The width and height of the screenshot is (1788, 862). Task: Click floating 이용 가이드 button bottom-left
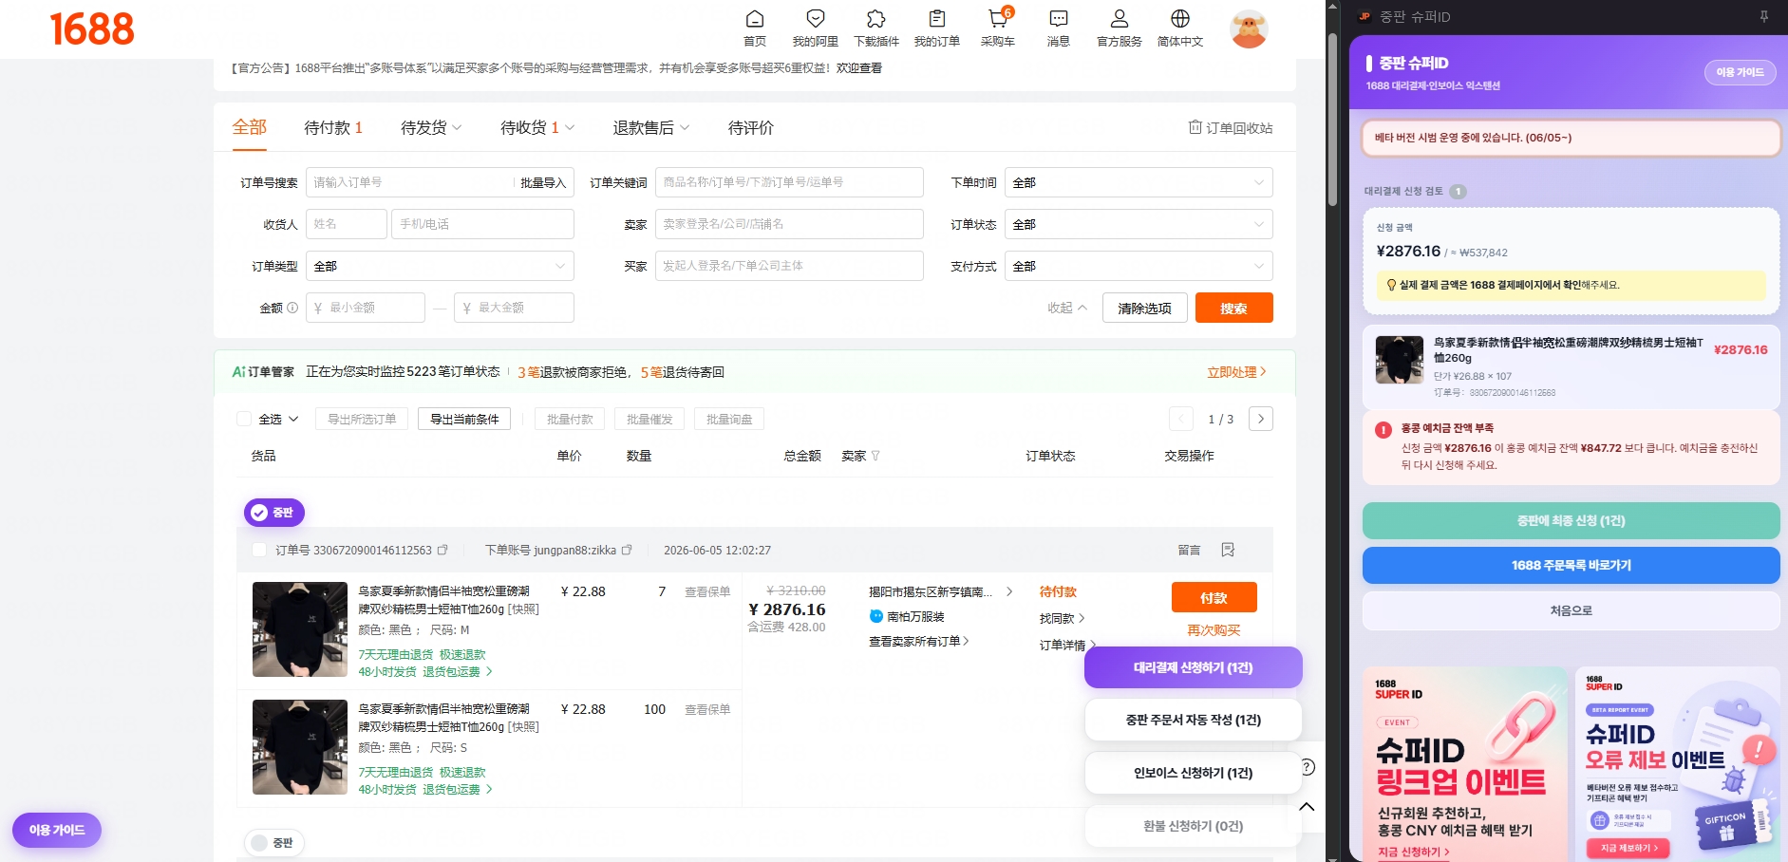click(57, 830)
